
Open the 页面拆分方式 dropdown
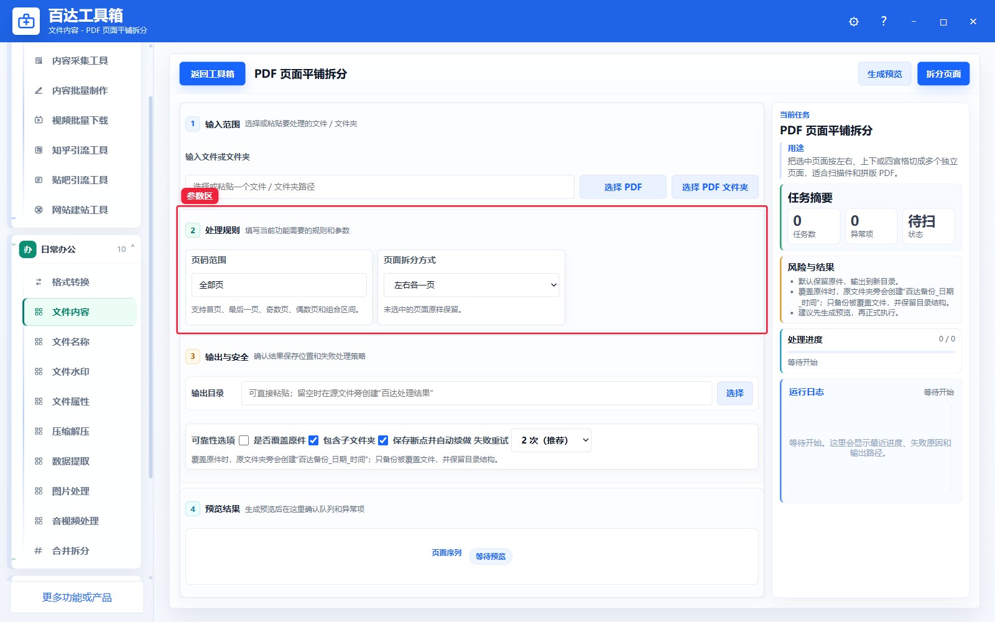click(x=471, y=285)
